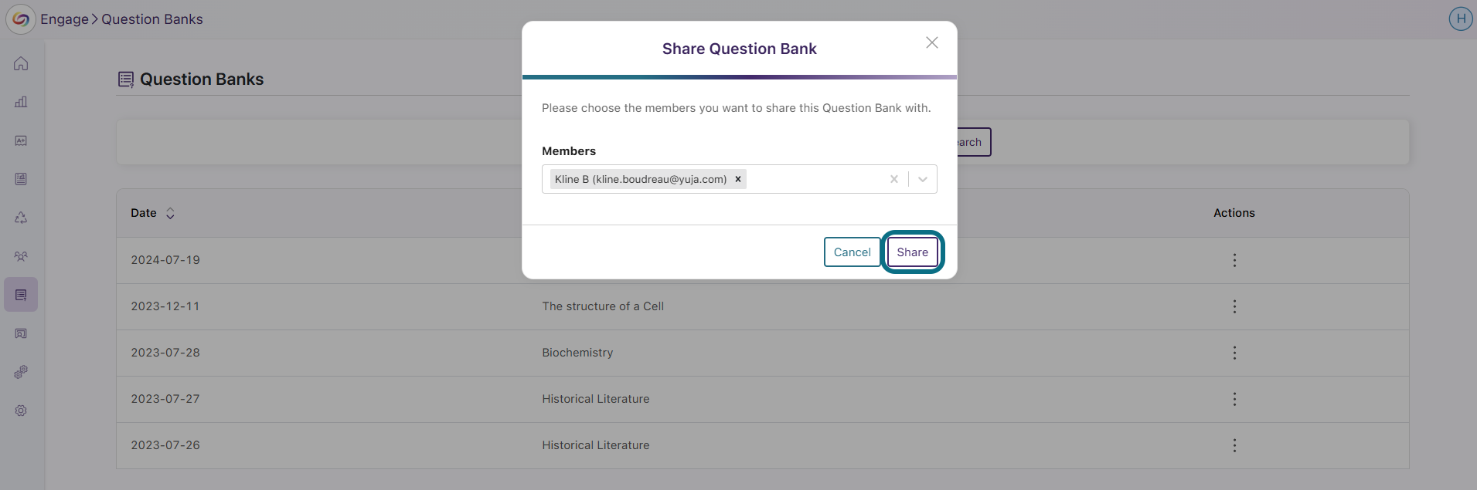Click the profile frame icon in the sidebar
The height and width of the screenshot is (490, 1477).
21,333
